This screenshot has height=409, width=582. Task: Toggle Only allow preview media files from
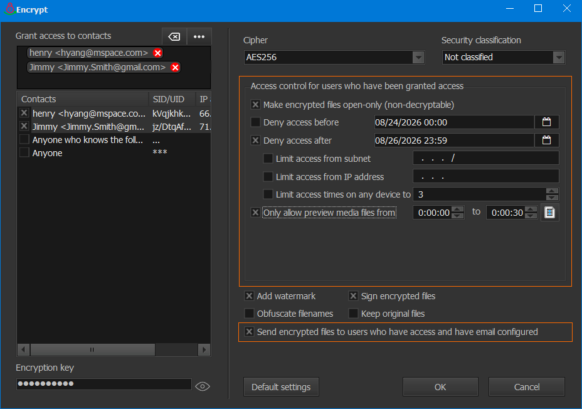[x=255, y=212]
